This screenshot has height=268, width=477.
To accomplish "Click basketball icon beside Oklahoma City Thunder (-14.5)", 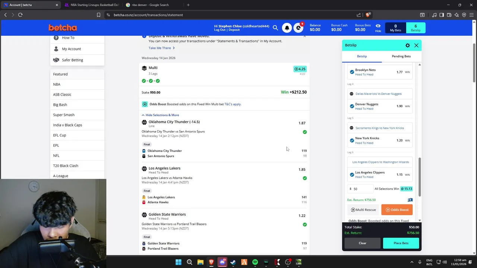I will (x=144, y=122).
